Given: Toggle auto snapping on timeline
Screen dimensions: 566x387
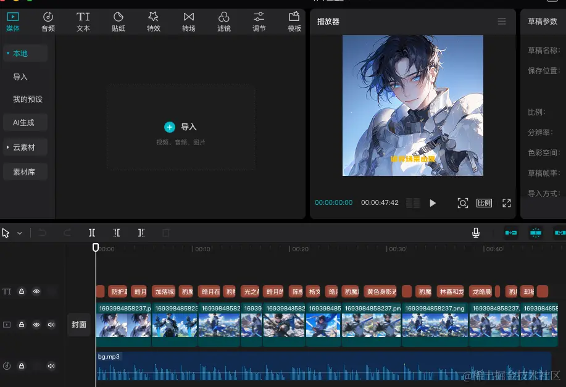Looking at the screenshot, I should coord(536,233).
